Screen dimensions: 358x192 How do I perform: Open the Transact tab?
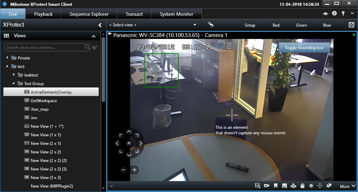pyautogui.click(x=134, y=14)
